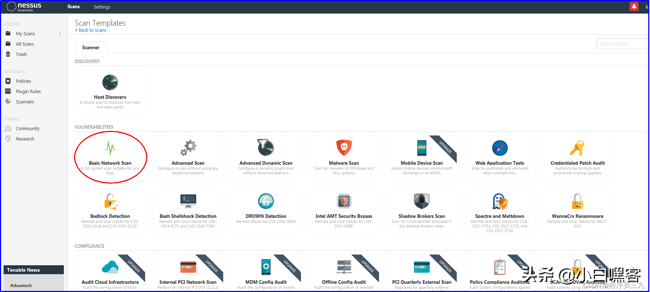
Task: Choose the Offline Config Audit server icon
Action: (344, 267)
